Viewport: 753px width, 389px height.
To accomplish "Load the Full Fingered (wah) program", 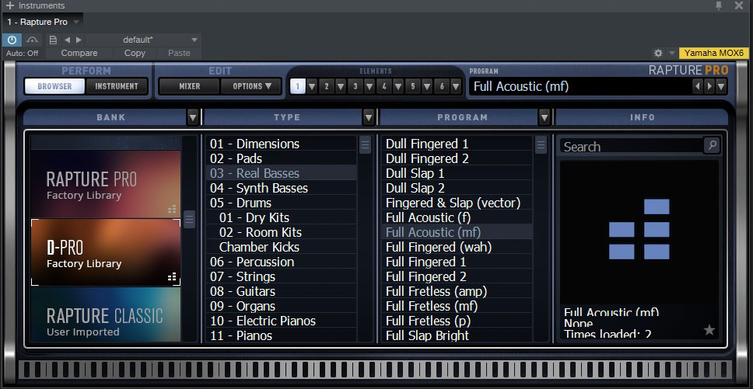I will [x=457, y=247].
